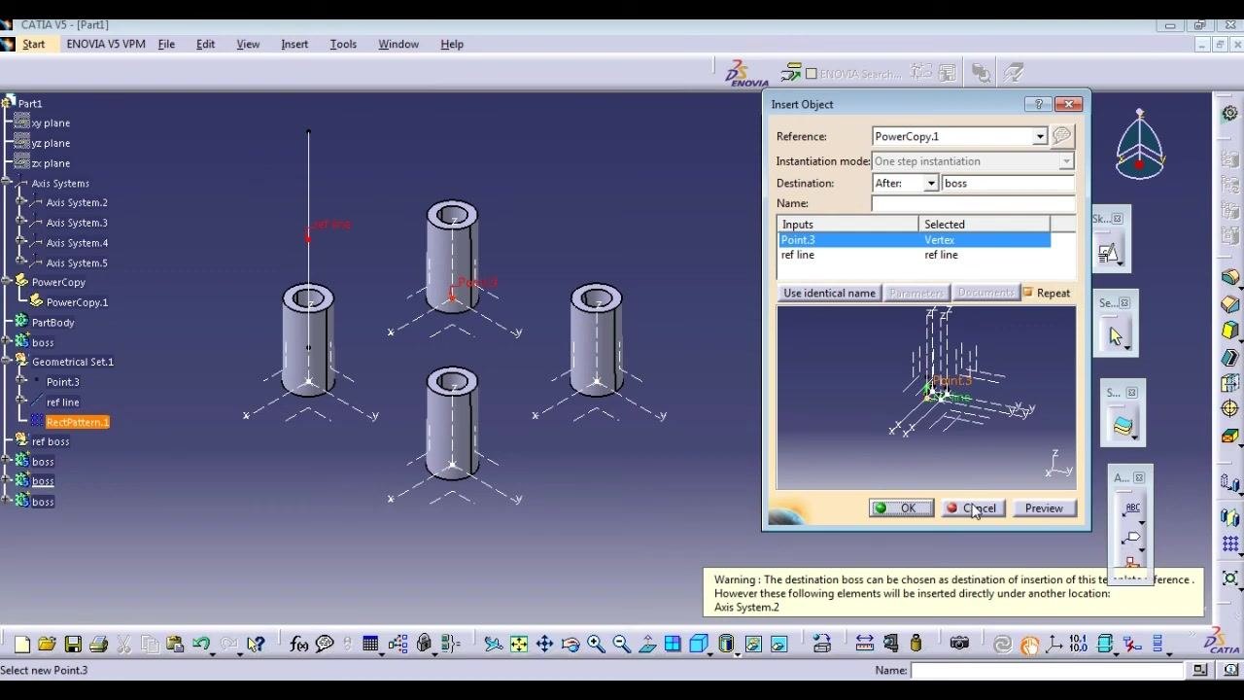
Task: Click the Sketcher icon in Sk... toolbar
Action: pos(1109,252)
